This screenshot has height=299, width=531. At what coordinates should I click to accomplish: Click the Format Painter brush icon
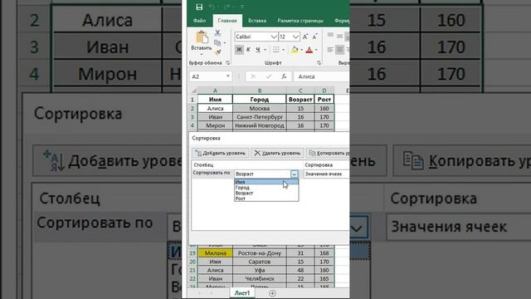(x=217, y=51)
